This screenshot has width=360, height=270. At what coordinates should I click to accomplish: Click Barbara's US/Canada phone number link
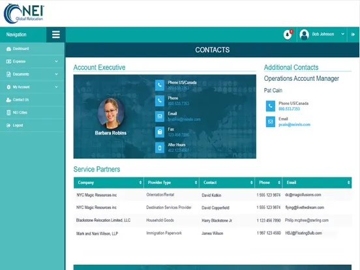pos(179,88)
